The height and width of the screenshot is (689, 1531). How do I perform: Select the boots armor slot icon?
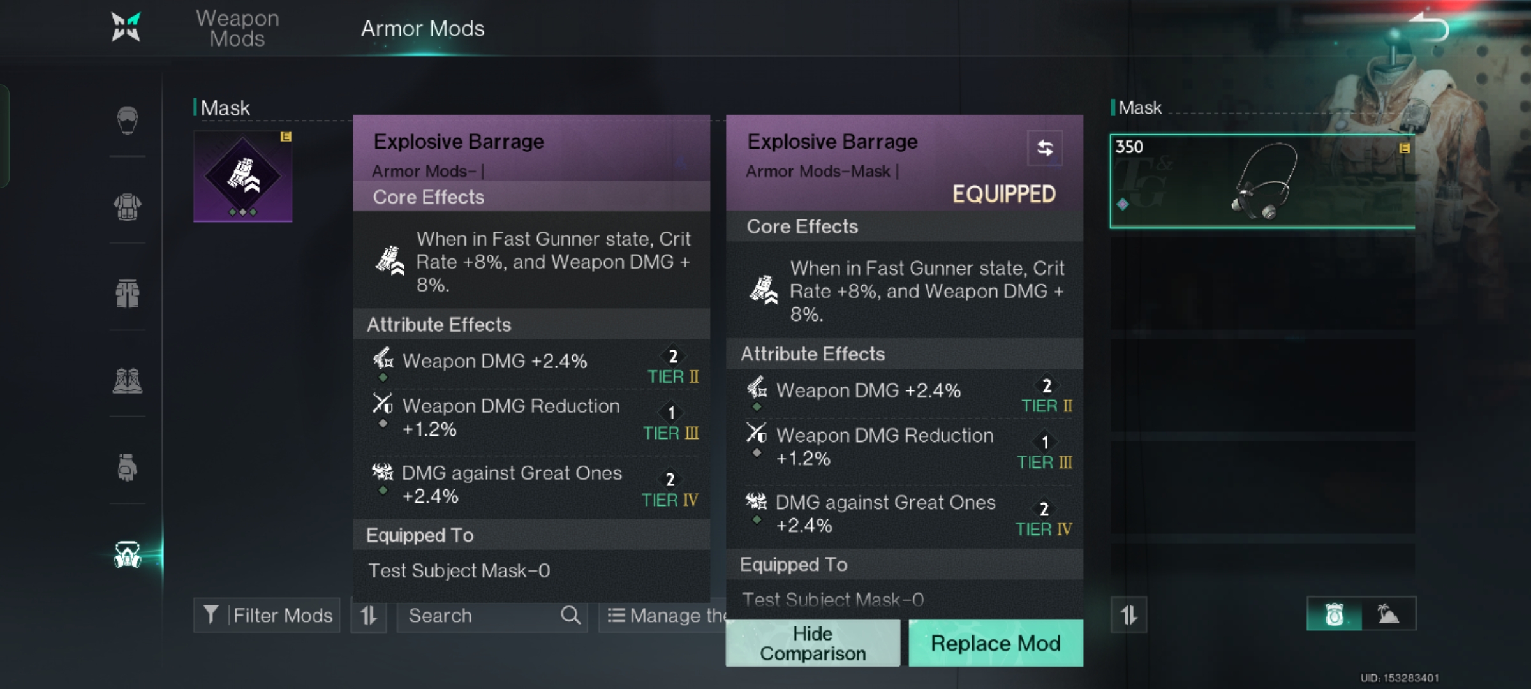click(128, 381)
